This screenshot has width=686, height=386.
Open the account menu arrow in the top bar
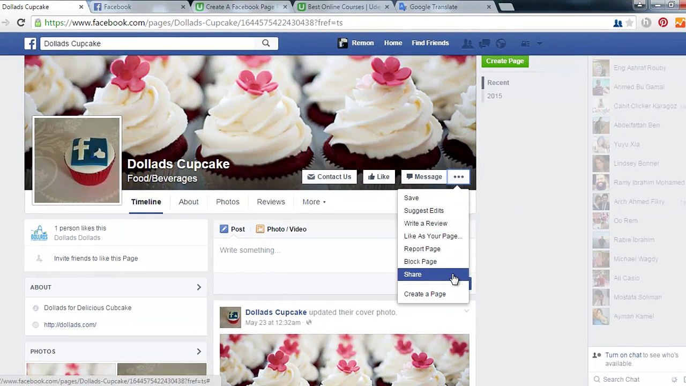pyautogui.click(x=540, y=43)
